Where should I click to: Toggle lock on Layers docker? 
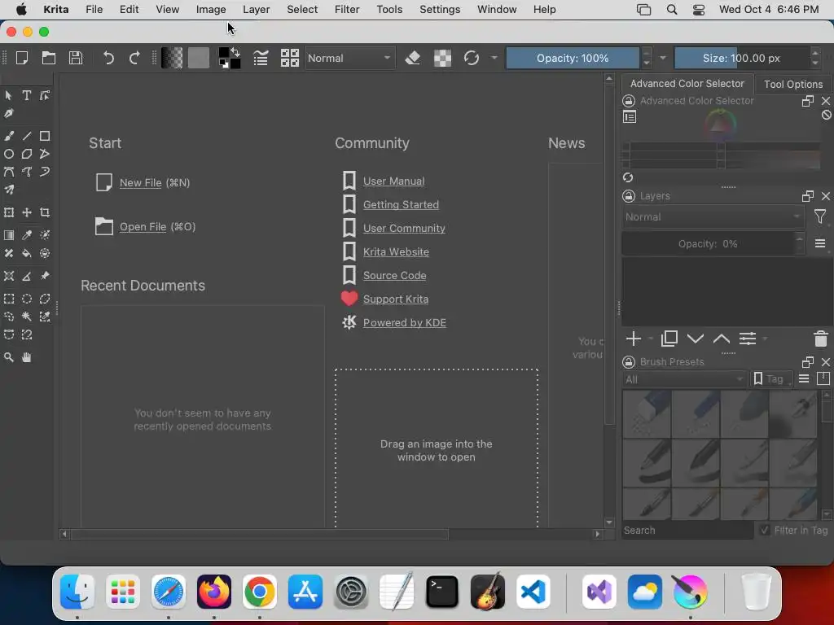pos(629,196)
